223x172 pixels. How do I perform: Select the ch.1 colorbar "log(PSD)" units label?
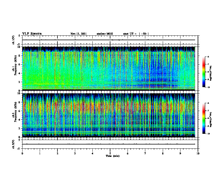click(211, 73)
